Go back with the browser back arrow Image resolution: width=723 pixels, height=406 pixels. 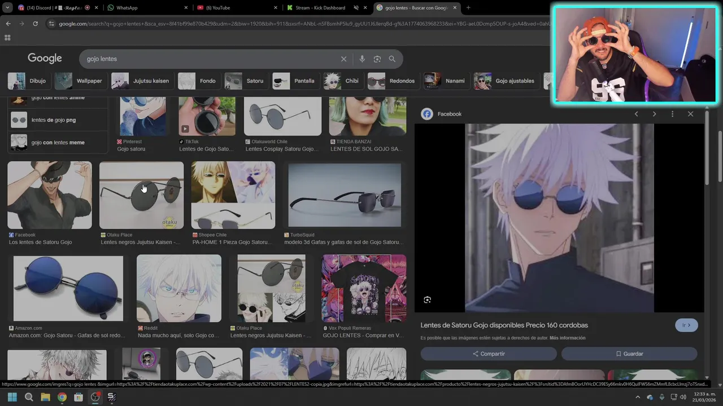coord(8,24)
